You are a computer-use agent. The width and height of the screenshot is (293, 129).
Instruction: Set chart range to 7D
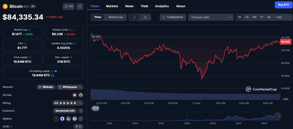(247, 17)
